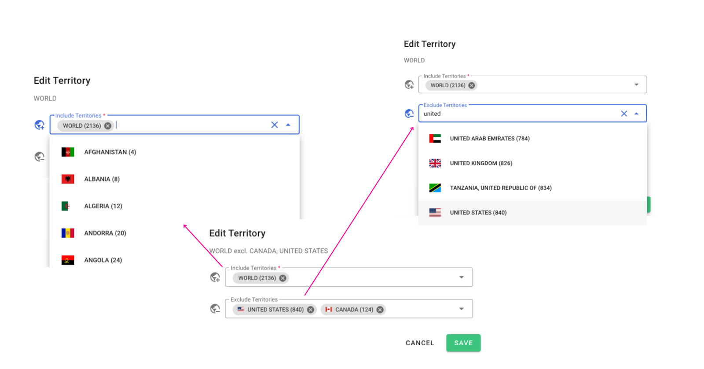Screen dimensions: 704x369
Task: Open bottom dialog Include Territories dropdown arrow
Action: 462,277
